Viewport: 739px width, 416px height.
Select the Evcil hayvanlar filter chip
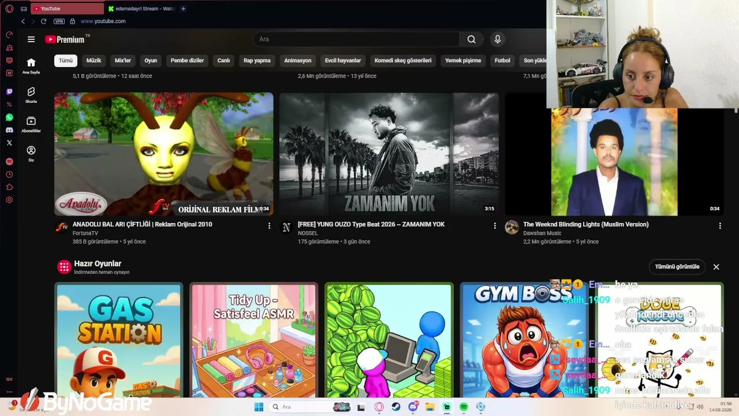coord(343,61)
